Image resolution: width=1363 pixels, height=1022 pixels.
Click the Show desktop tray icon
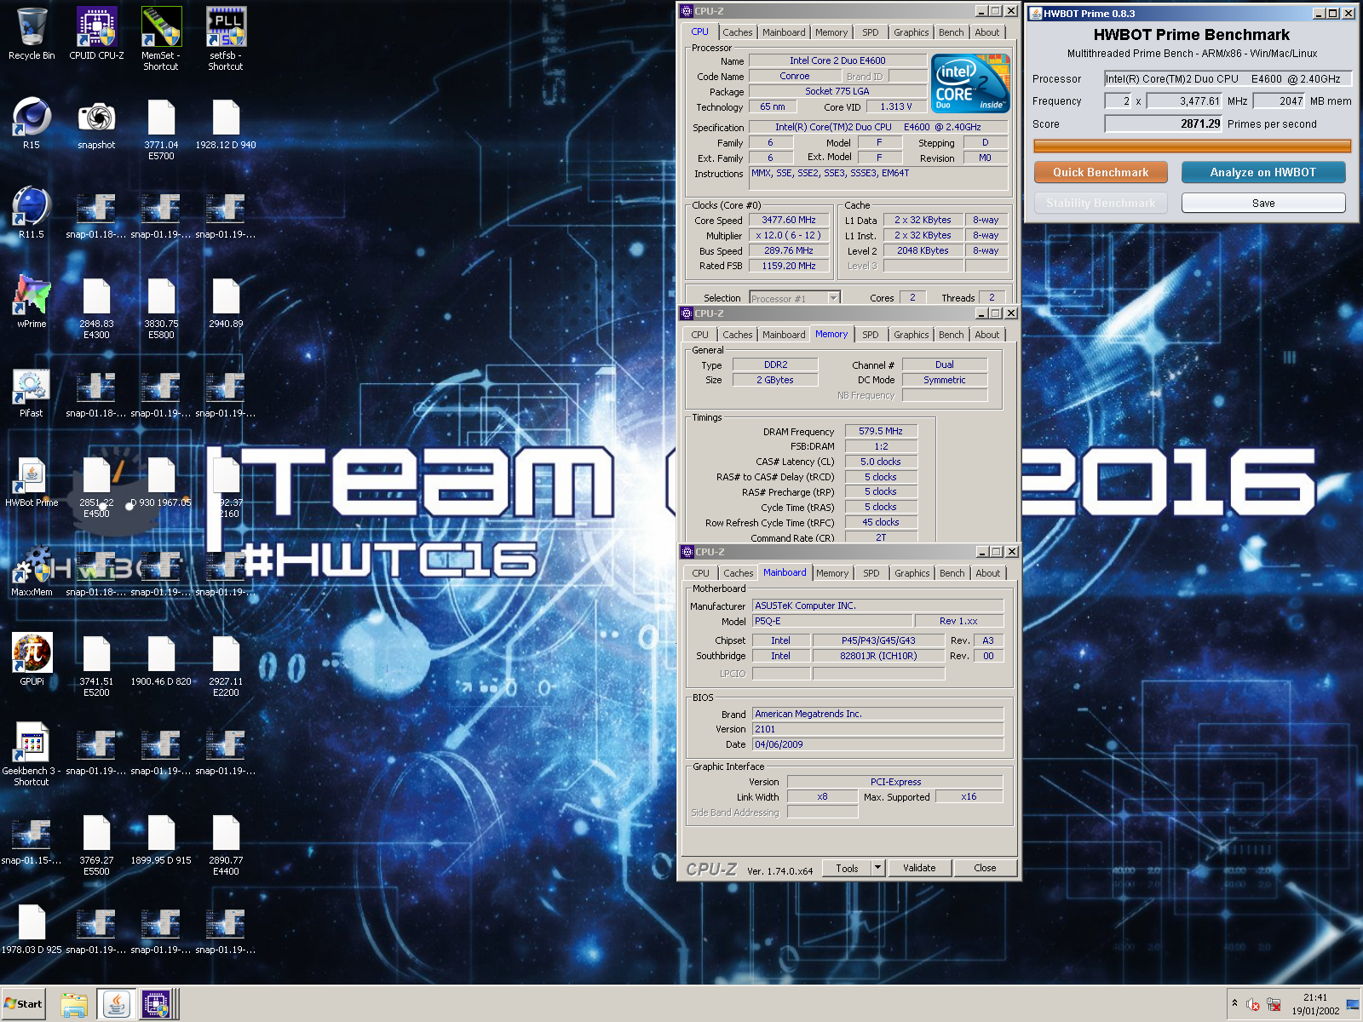click(x=1353, y=1005)
